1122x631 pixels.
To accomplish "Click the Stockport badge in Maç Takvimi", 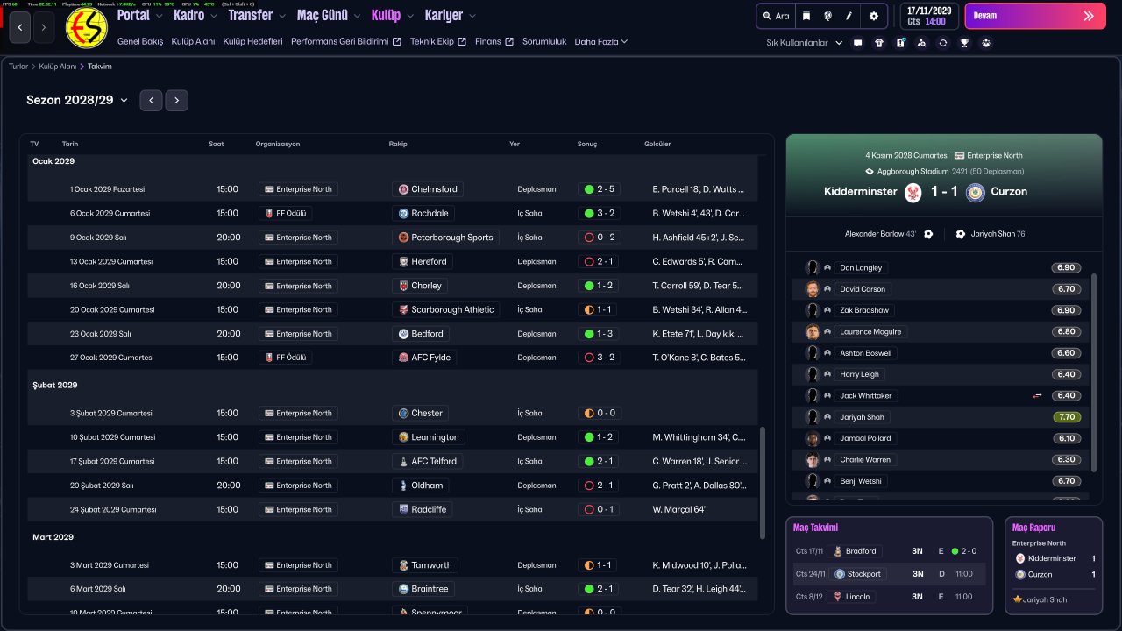I will point(840,574).
